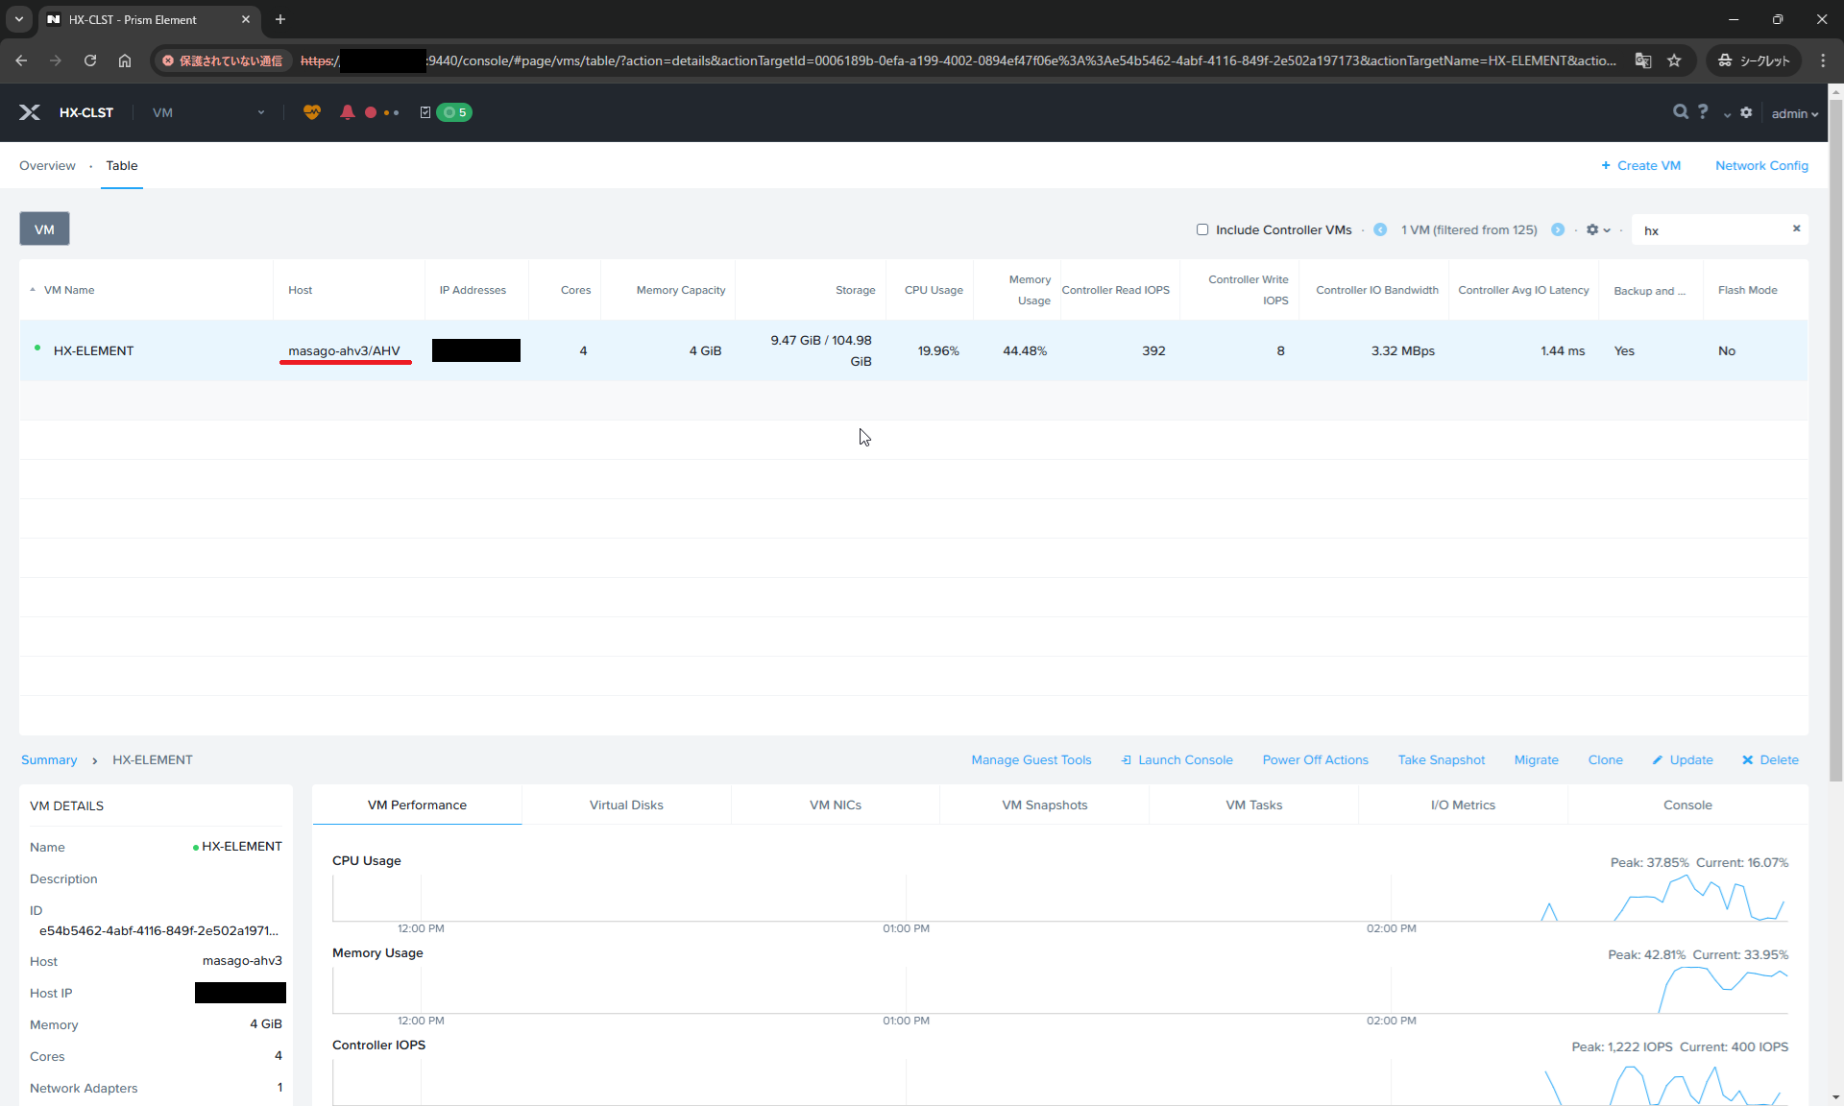The height and width of the screenshot is (1106, 1844).
Task: Sort by CPU Usage column header
Action: [x=934, y=290]
